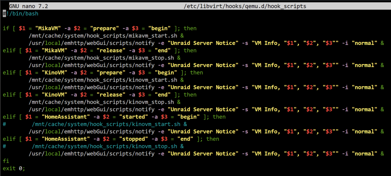Click the # comment marker before kinovm_stop.sh
Screen dimensions: 391x176
4,146
